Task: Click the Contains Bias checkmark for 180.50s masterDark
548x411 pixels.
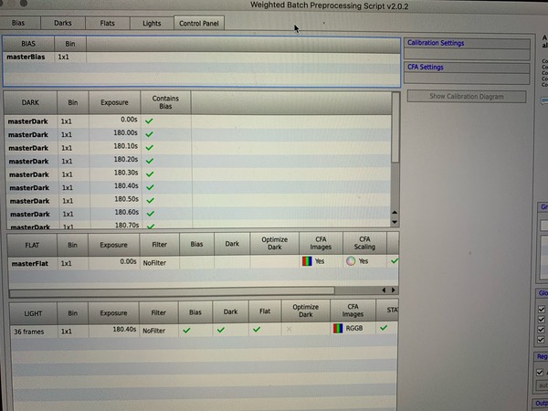Action: pyautogui.click(x=151, y=201)
